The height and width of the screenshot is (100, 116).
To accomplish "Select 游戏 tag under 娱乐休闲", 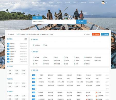I will [23, 70].
